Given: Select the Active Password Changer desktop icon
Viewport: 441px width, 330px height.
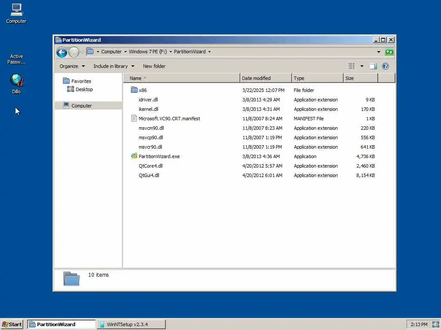Looking at the screenshot, I should coord(16,59).
